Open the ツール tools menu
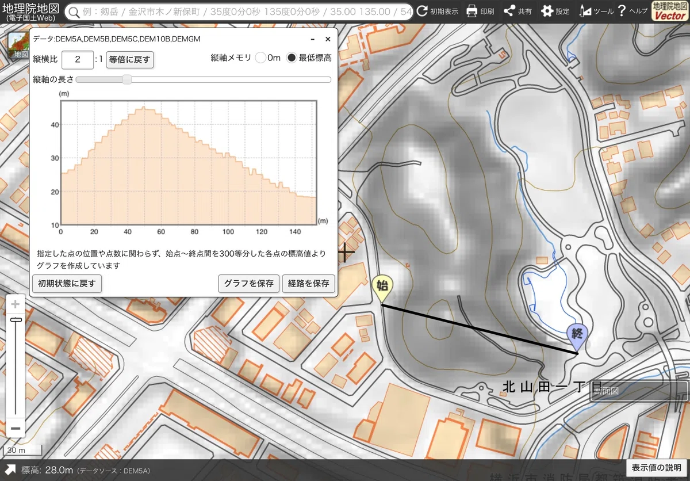This screenshot has width=690, height=481. coord(596,11)
